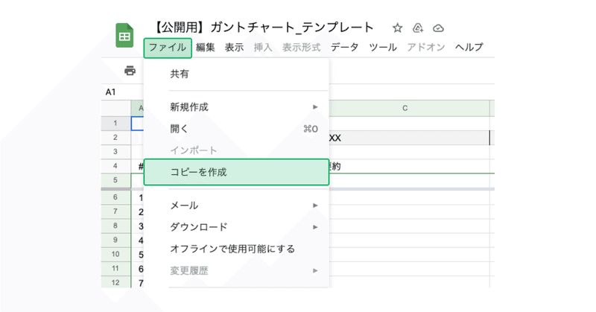
Task: Open the 挿入 menu
Action: (x=263, y=48)
